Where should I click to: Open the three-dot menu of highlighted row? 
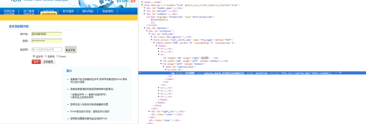pos(140,73)
